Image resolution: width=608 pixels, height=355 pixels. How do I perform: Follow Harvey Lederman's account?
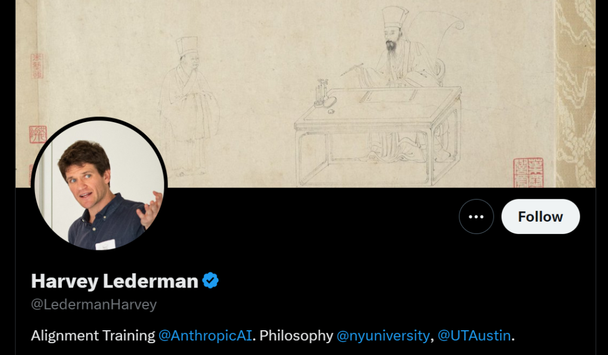coord(540,217)
